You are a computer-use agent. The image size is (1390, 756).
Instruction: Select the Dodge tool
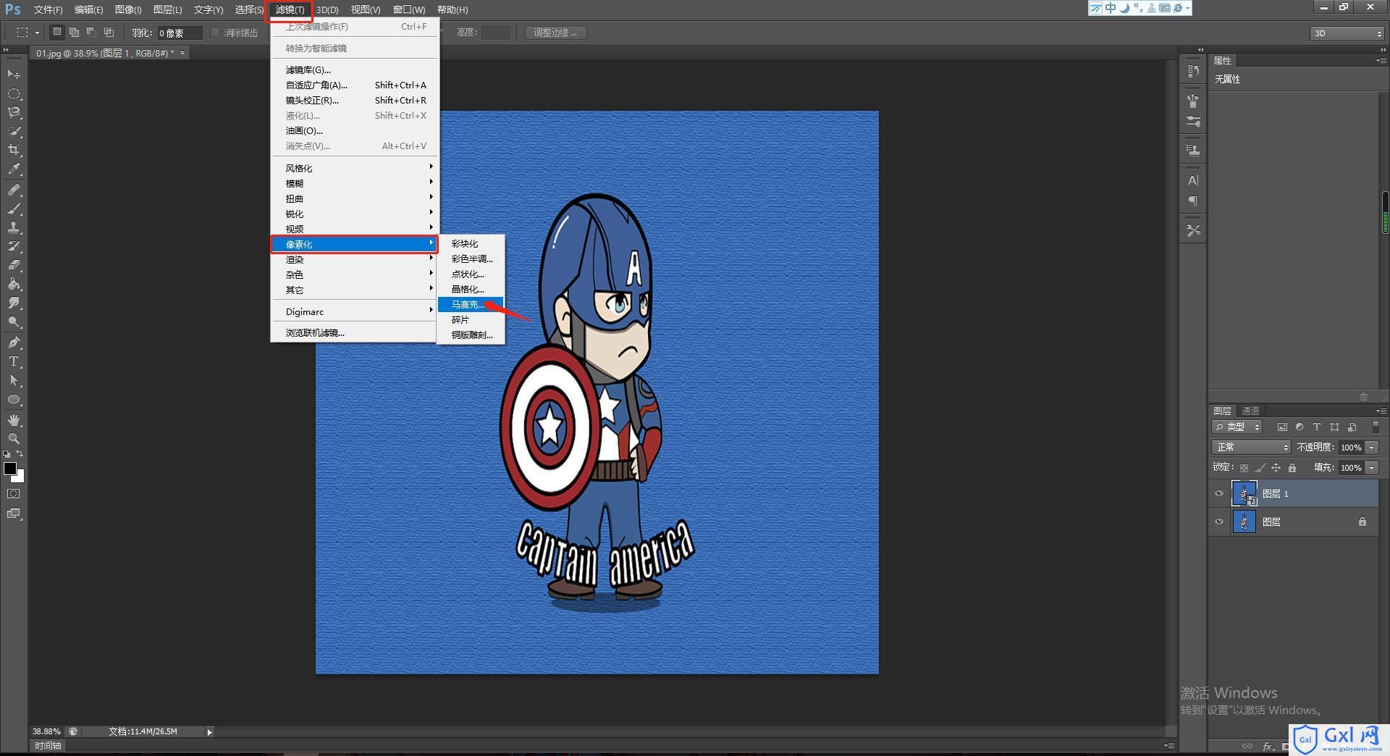tap(14, 322)
